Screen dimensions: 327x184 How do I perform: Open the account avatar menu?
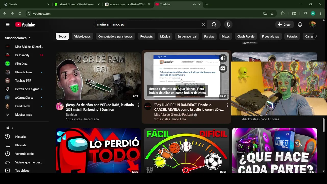(312, 25)
